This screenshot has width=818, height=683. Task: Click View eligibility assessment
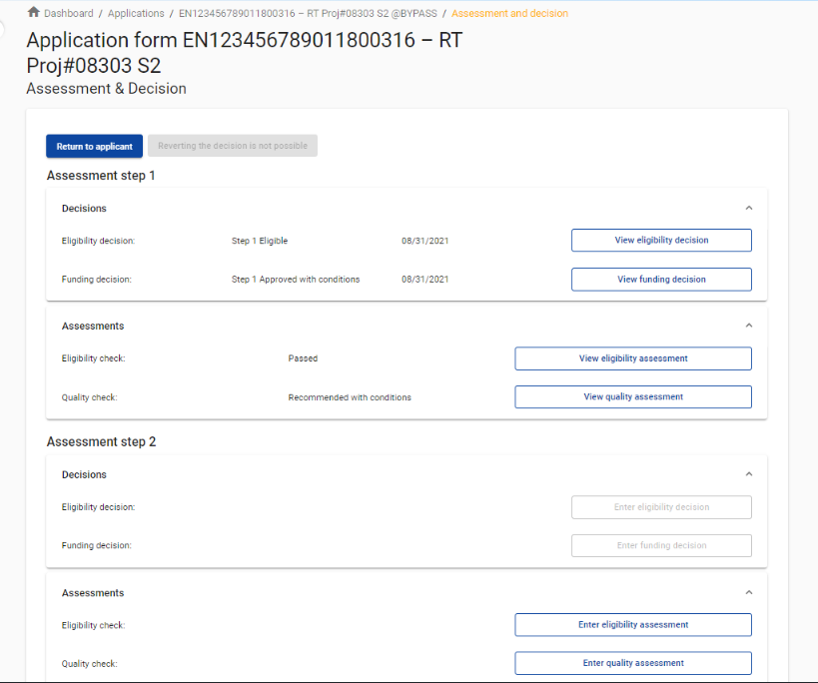pyautogui.click(x=633, y=358)
